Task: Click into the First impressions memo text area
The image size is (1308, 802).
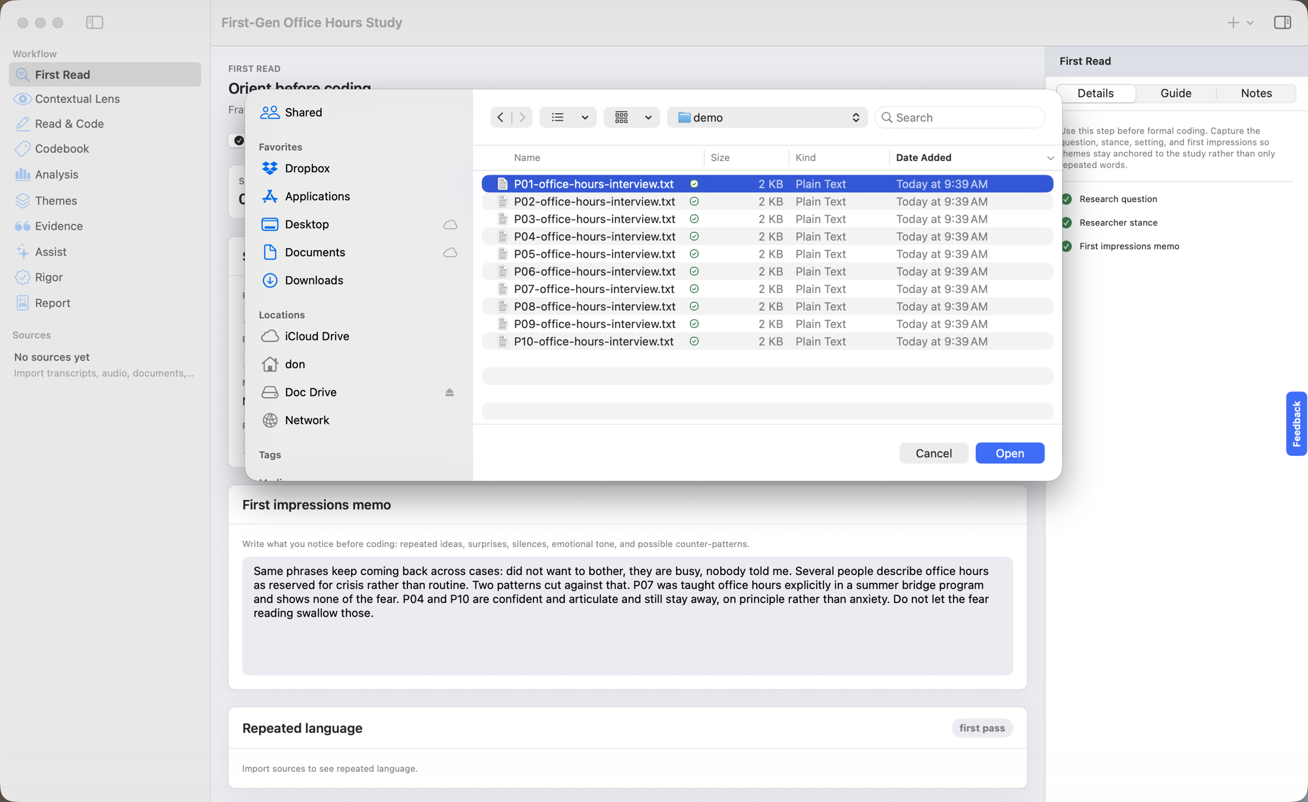Action: click(x=627, y=616)
